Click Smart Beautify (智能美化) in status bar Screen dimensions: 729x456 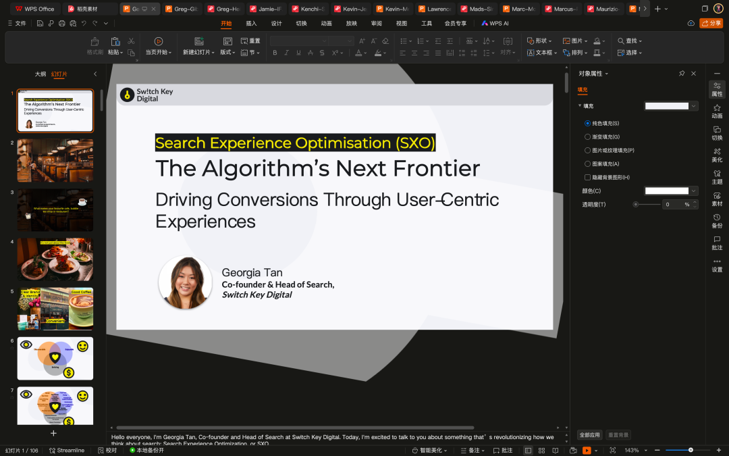(429, 451)
